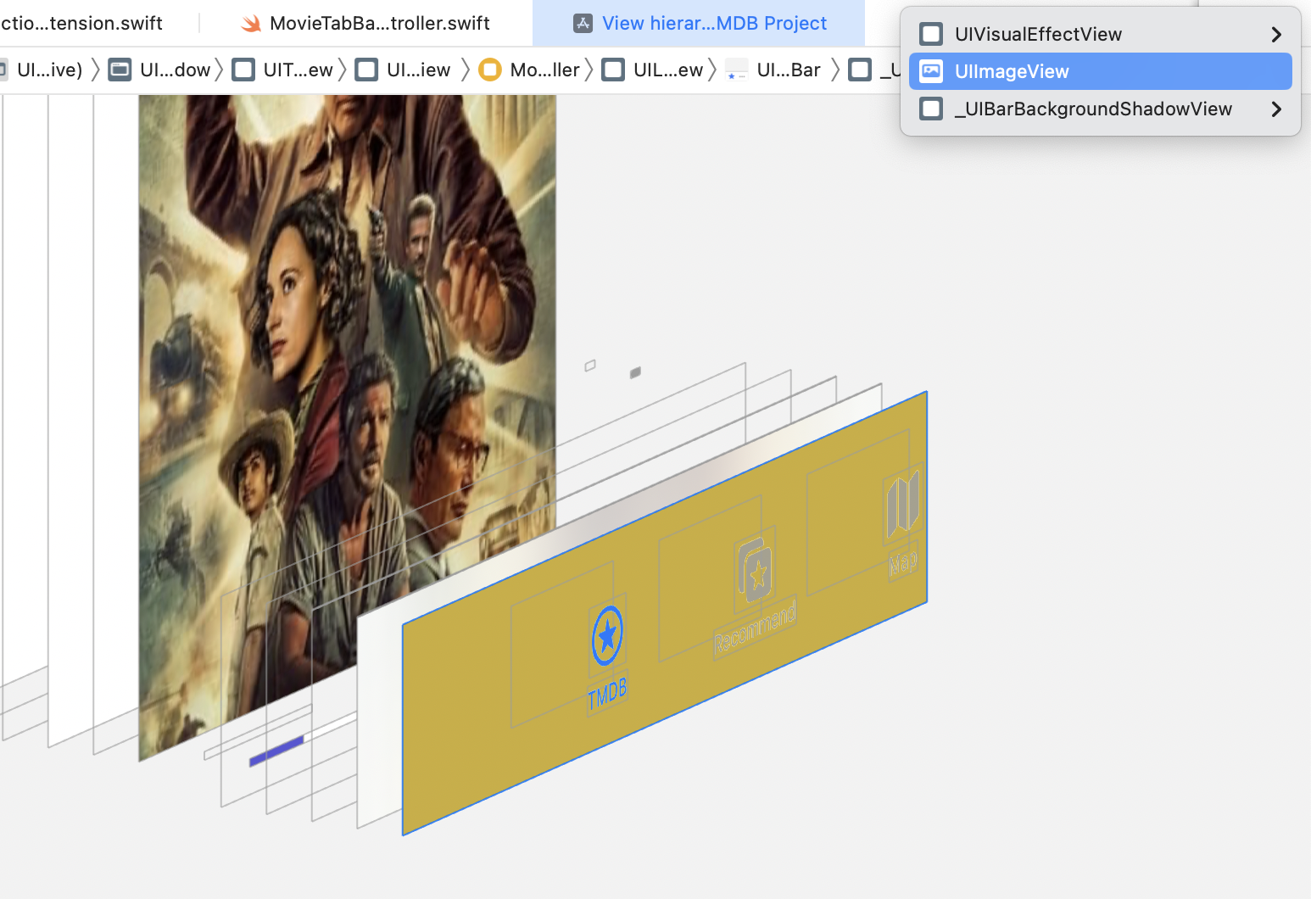The height and width of the screenshot is (899, 1311).
Task: Open chevron after UIT...ew breadcrumb
Action: click(343, 70)
